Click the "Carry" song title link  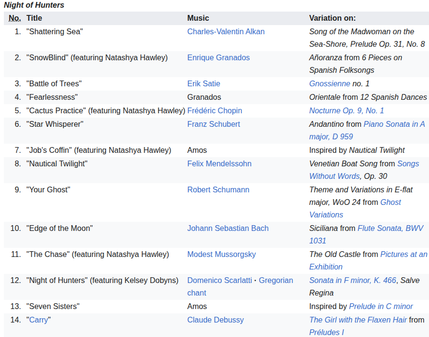[39, 320]
